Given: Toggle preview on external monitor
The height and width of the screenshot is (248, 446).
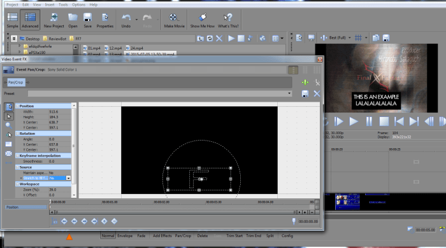Looking at the screenshot, I should tap(311, 38).
